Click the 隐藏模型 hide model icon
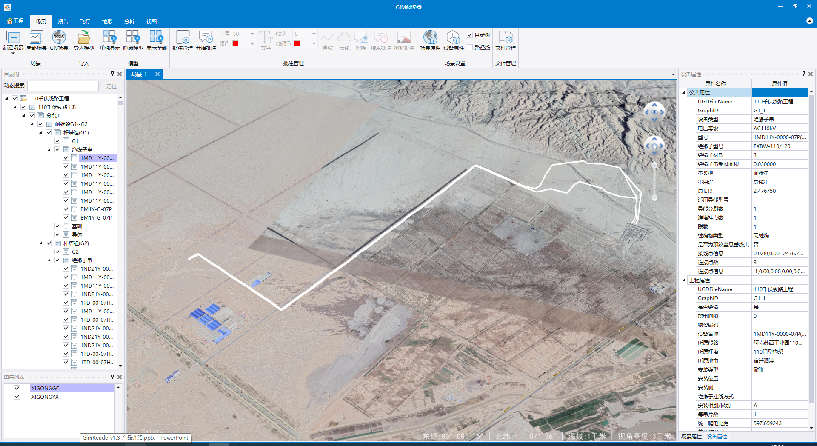This screenshot has height=446, width=817. click(133, 37)
